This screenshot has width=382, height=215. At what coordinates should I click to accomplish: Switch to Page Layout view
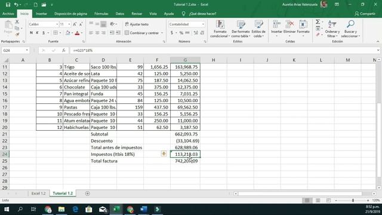coord(318,201)
